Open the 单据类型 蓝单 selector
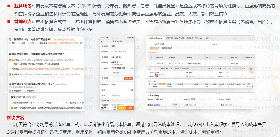This screenshot has height=137, width=280. pos(117,46)
